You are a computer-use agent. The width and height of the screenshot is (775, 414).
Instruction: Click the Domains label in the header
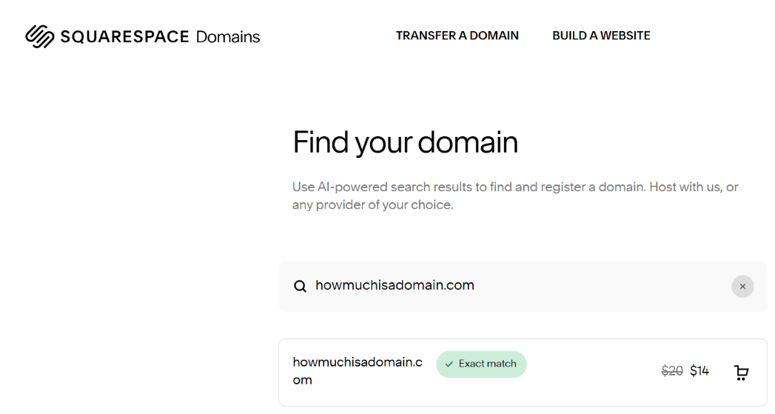pos(228,36)
